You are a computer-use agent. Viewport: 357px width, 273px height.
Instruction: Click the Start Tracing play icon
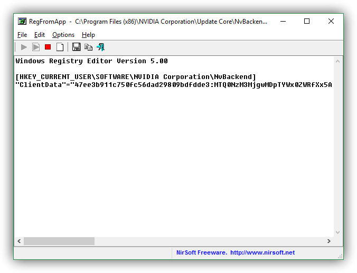24,47
